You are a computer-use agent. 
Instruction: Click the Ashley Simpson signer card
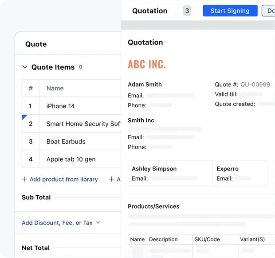pyautogui.click(x=170, y=173)
